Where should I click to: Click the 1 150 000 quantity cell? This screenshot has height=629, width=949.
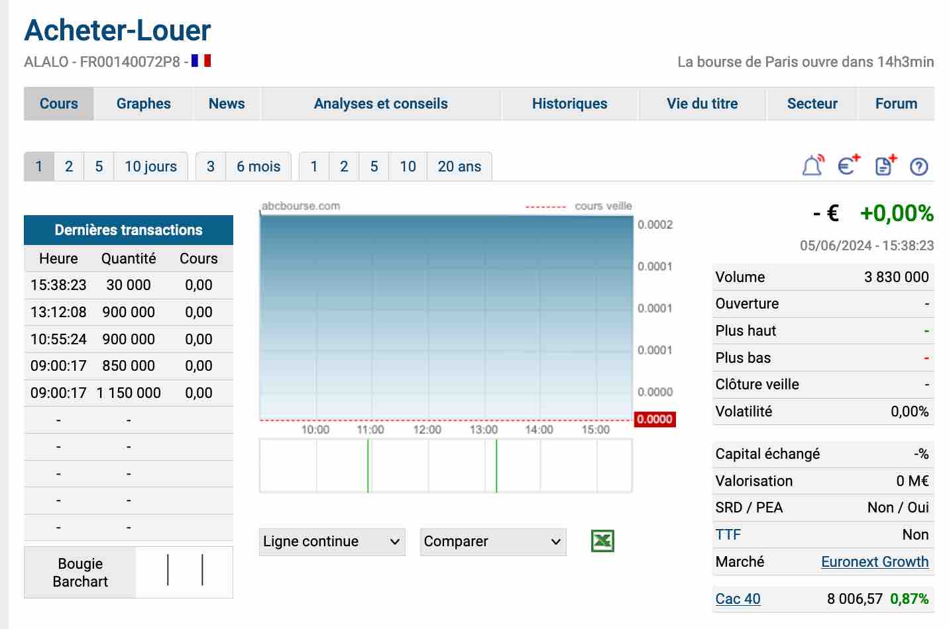click(x=129, y=393)
